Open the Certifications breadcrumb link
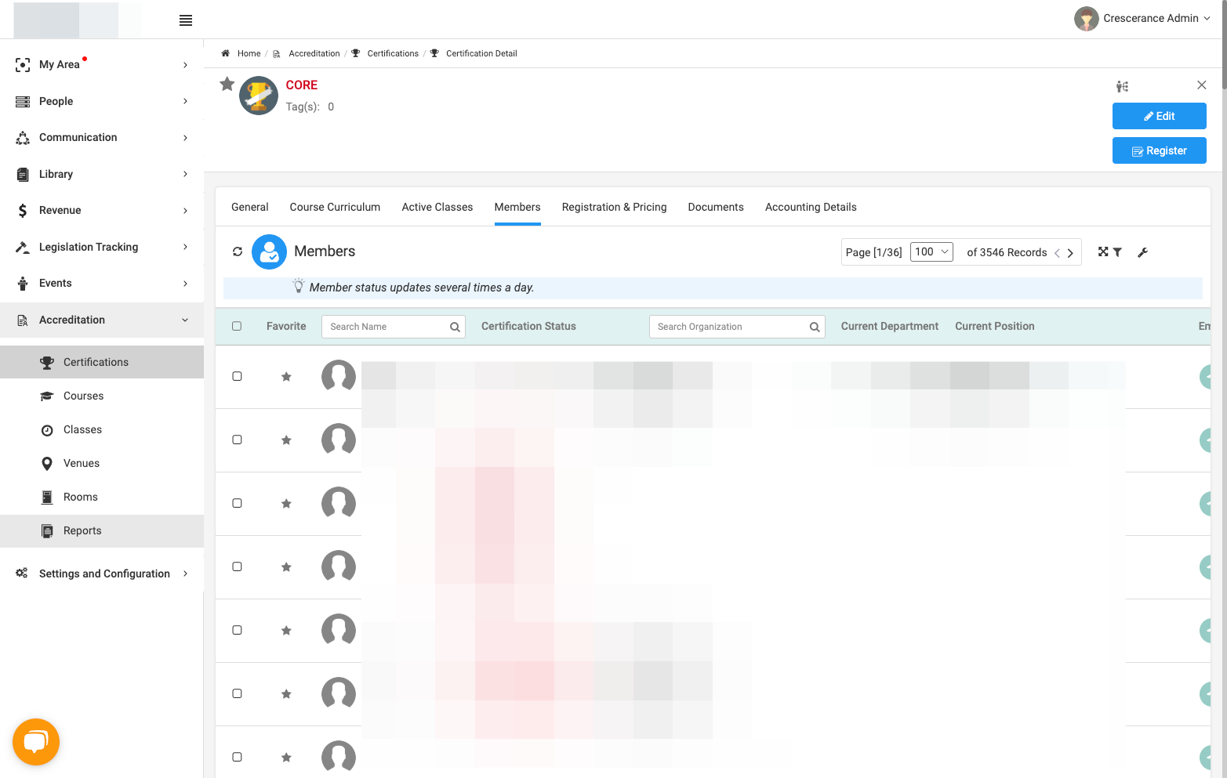 click(393, 53)
